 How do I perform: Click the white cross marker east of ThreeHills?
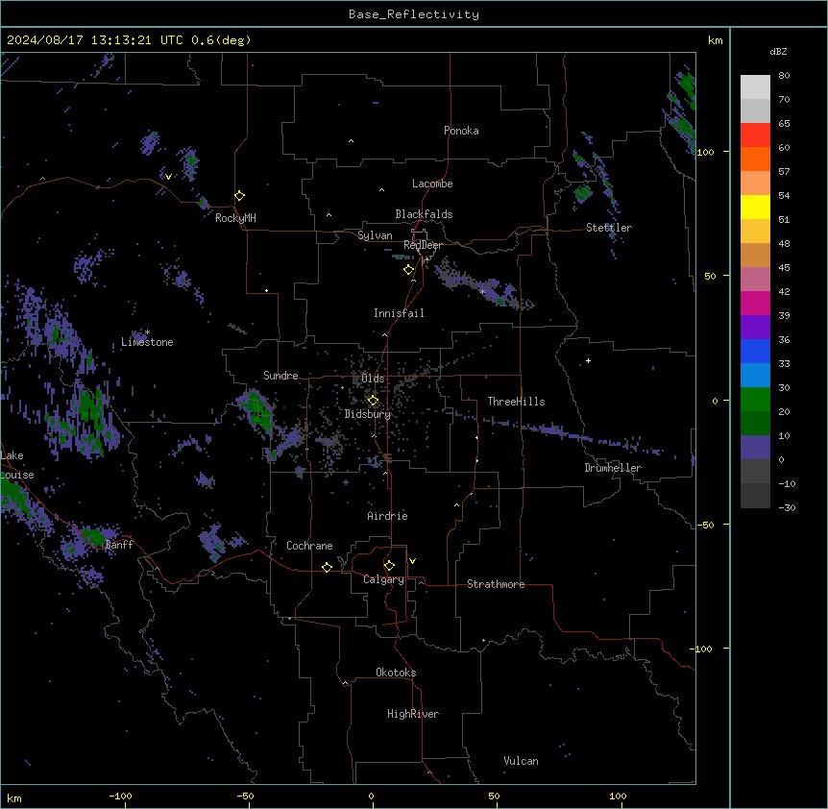[588, 360]
